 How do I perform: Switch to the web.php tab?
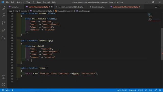click(x=15, y=7)
